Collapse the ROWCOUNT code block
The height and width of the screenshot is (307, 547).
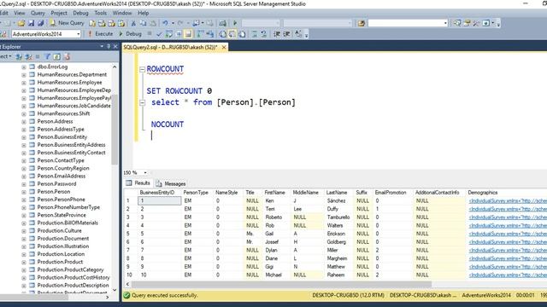[143, 70]
